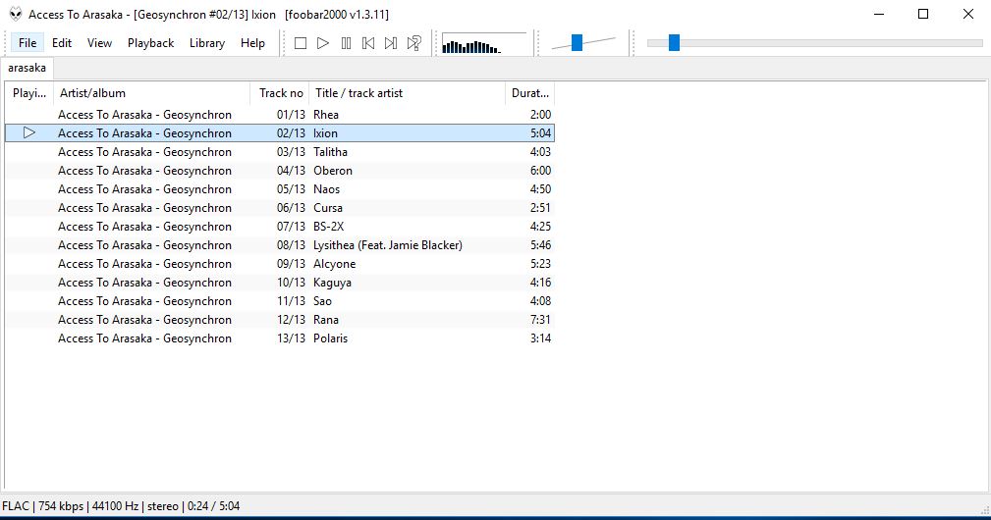Select the track Talitha
Viewport: 991px width, 520px height.
click(279, 151)
